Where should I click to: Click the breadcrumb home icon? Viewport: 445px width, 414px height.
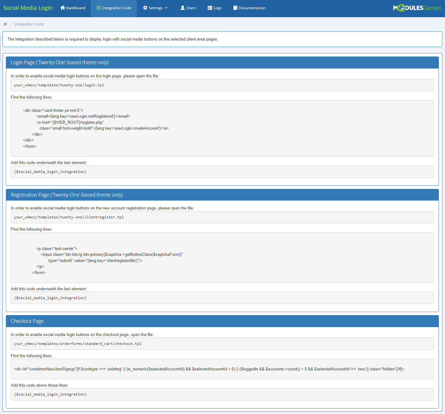coord(5,24)
